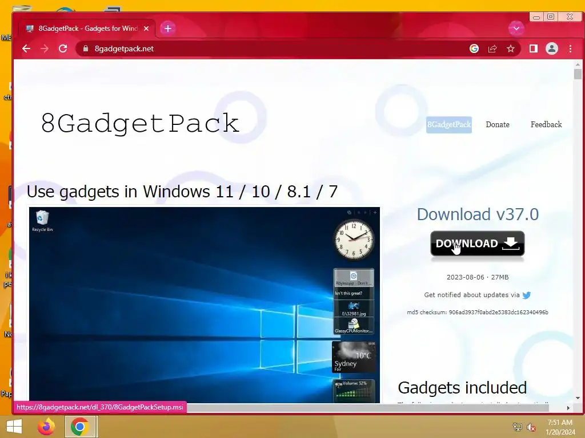Open the tab search dropdown
The image size is (585, 438).
tap(516, 29)
